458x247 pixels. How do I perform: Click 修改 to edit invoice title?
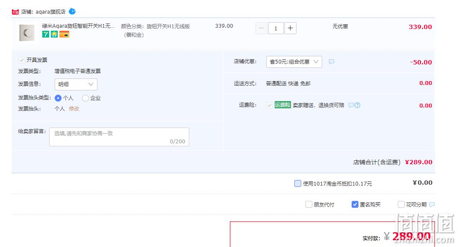(x=74, y=109)
